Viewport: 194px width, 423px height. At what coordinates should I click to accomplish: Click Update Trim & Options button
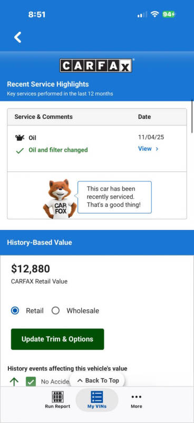coord(57,339)
